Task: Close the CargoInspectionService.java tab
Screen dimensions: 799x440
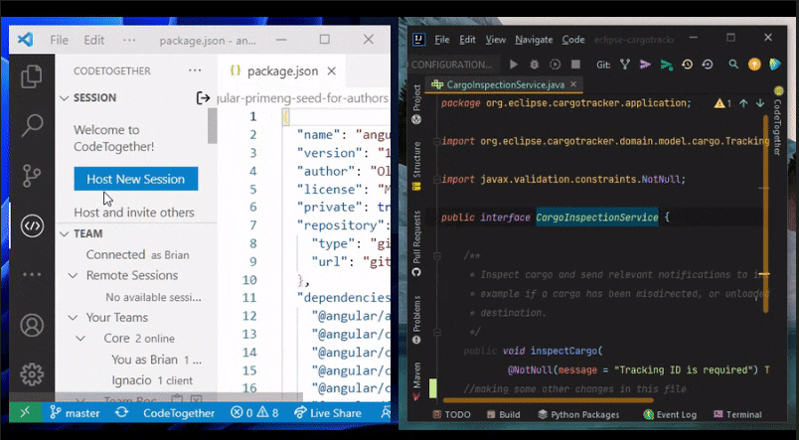Action: 573,84
